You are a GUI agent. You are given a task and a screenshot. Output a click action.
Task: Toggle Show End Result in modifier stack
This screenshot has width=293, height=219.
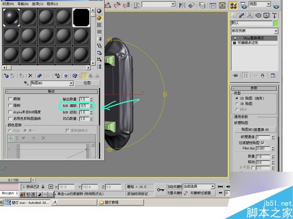tap(246, 75)
